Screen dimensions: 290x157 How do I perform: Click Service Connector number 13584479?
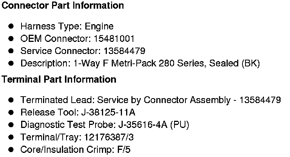125,51
